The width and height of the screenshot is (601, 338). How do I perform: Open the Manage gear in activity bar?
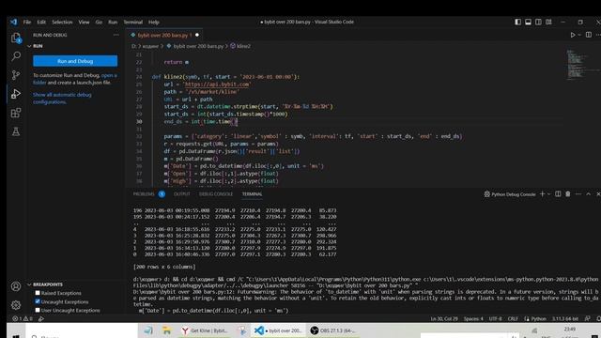[16, 305]
